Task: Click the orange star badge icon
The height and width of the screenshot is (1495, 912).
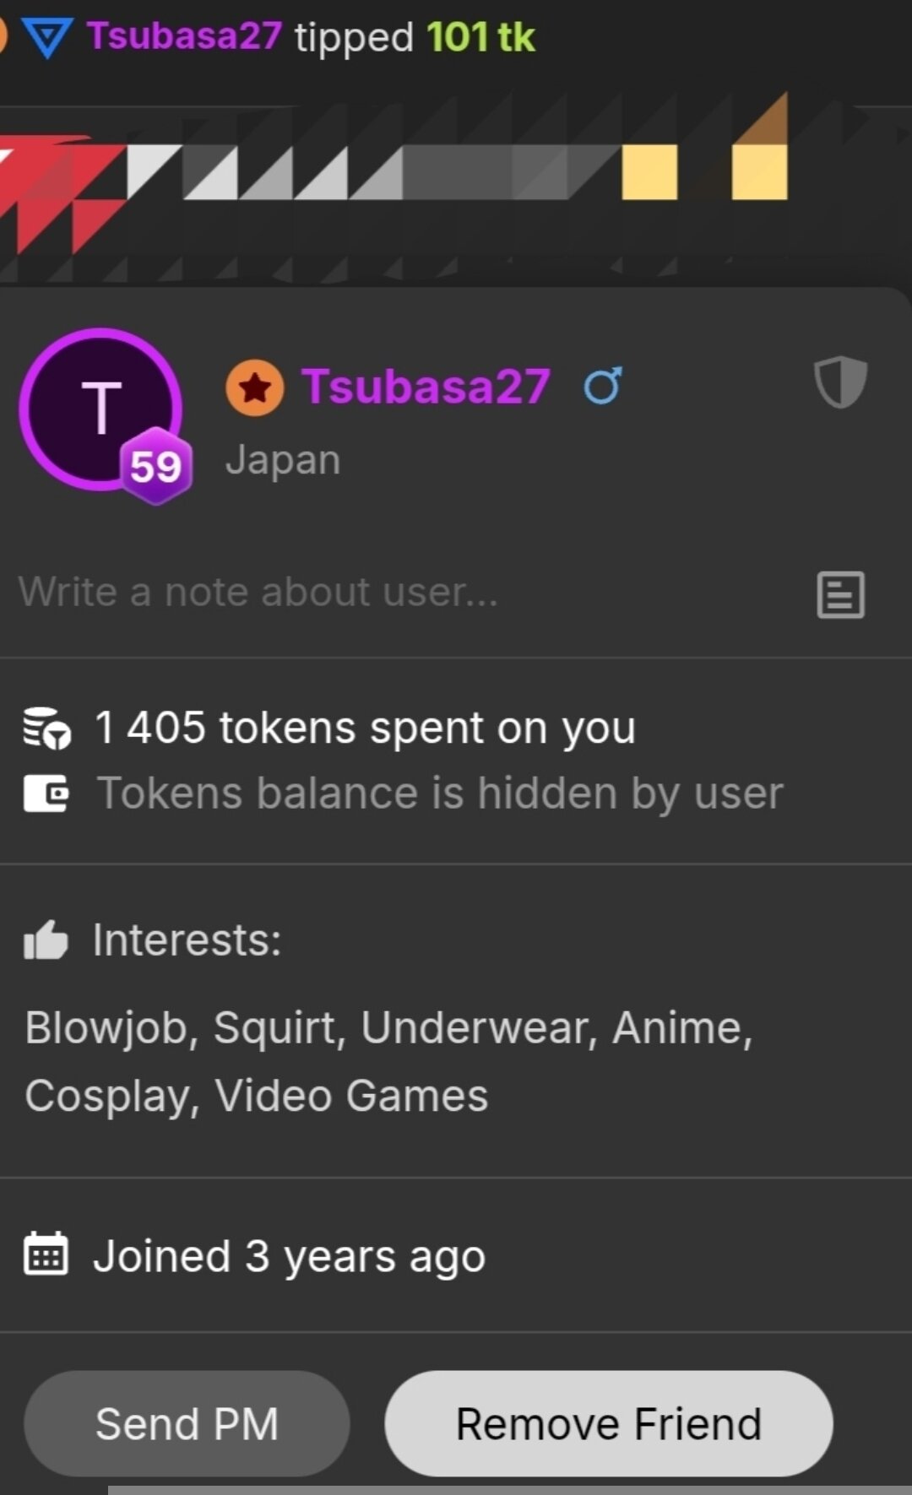Action: (x=254, y=387)
